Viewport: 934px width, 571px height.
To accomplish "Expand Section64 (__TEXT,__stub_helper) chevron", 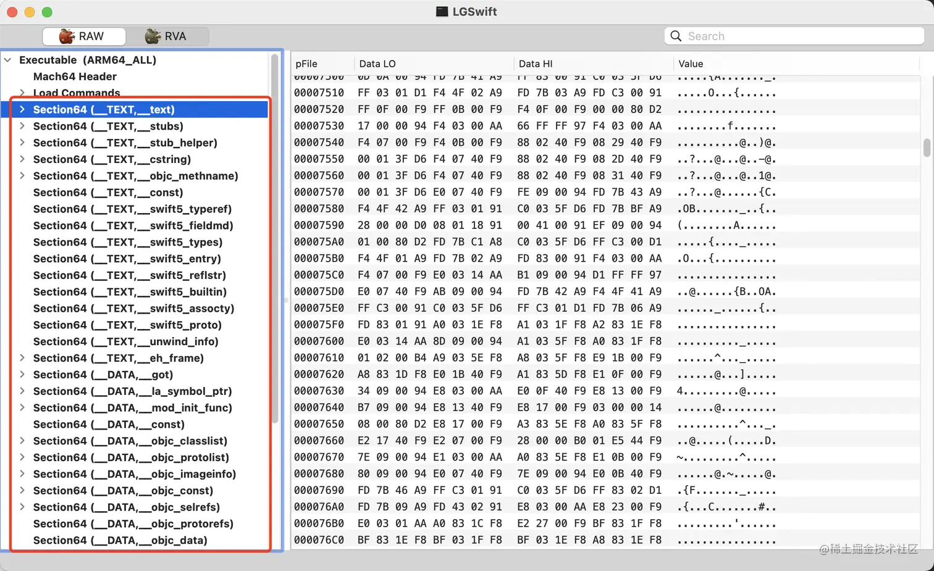I will tap(22, 143).
